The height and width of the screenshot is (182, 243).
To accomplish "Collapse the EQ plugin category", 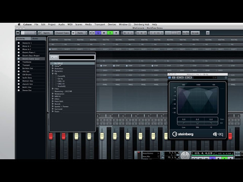I will click(53, 74).
